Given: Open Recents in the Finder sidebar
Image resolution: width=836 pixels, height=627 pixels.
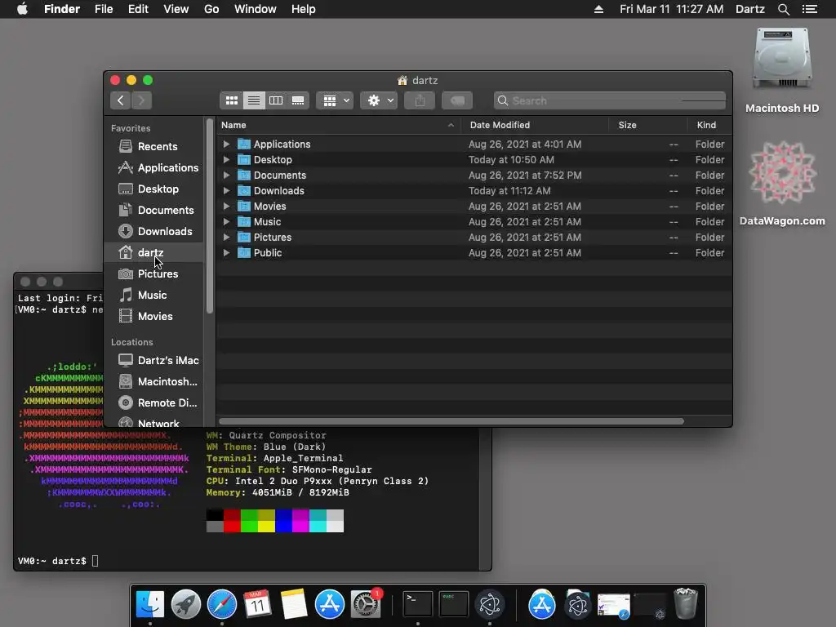Looking at the screenshot, I should (x=154, y=146).
